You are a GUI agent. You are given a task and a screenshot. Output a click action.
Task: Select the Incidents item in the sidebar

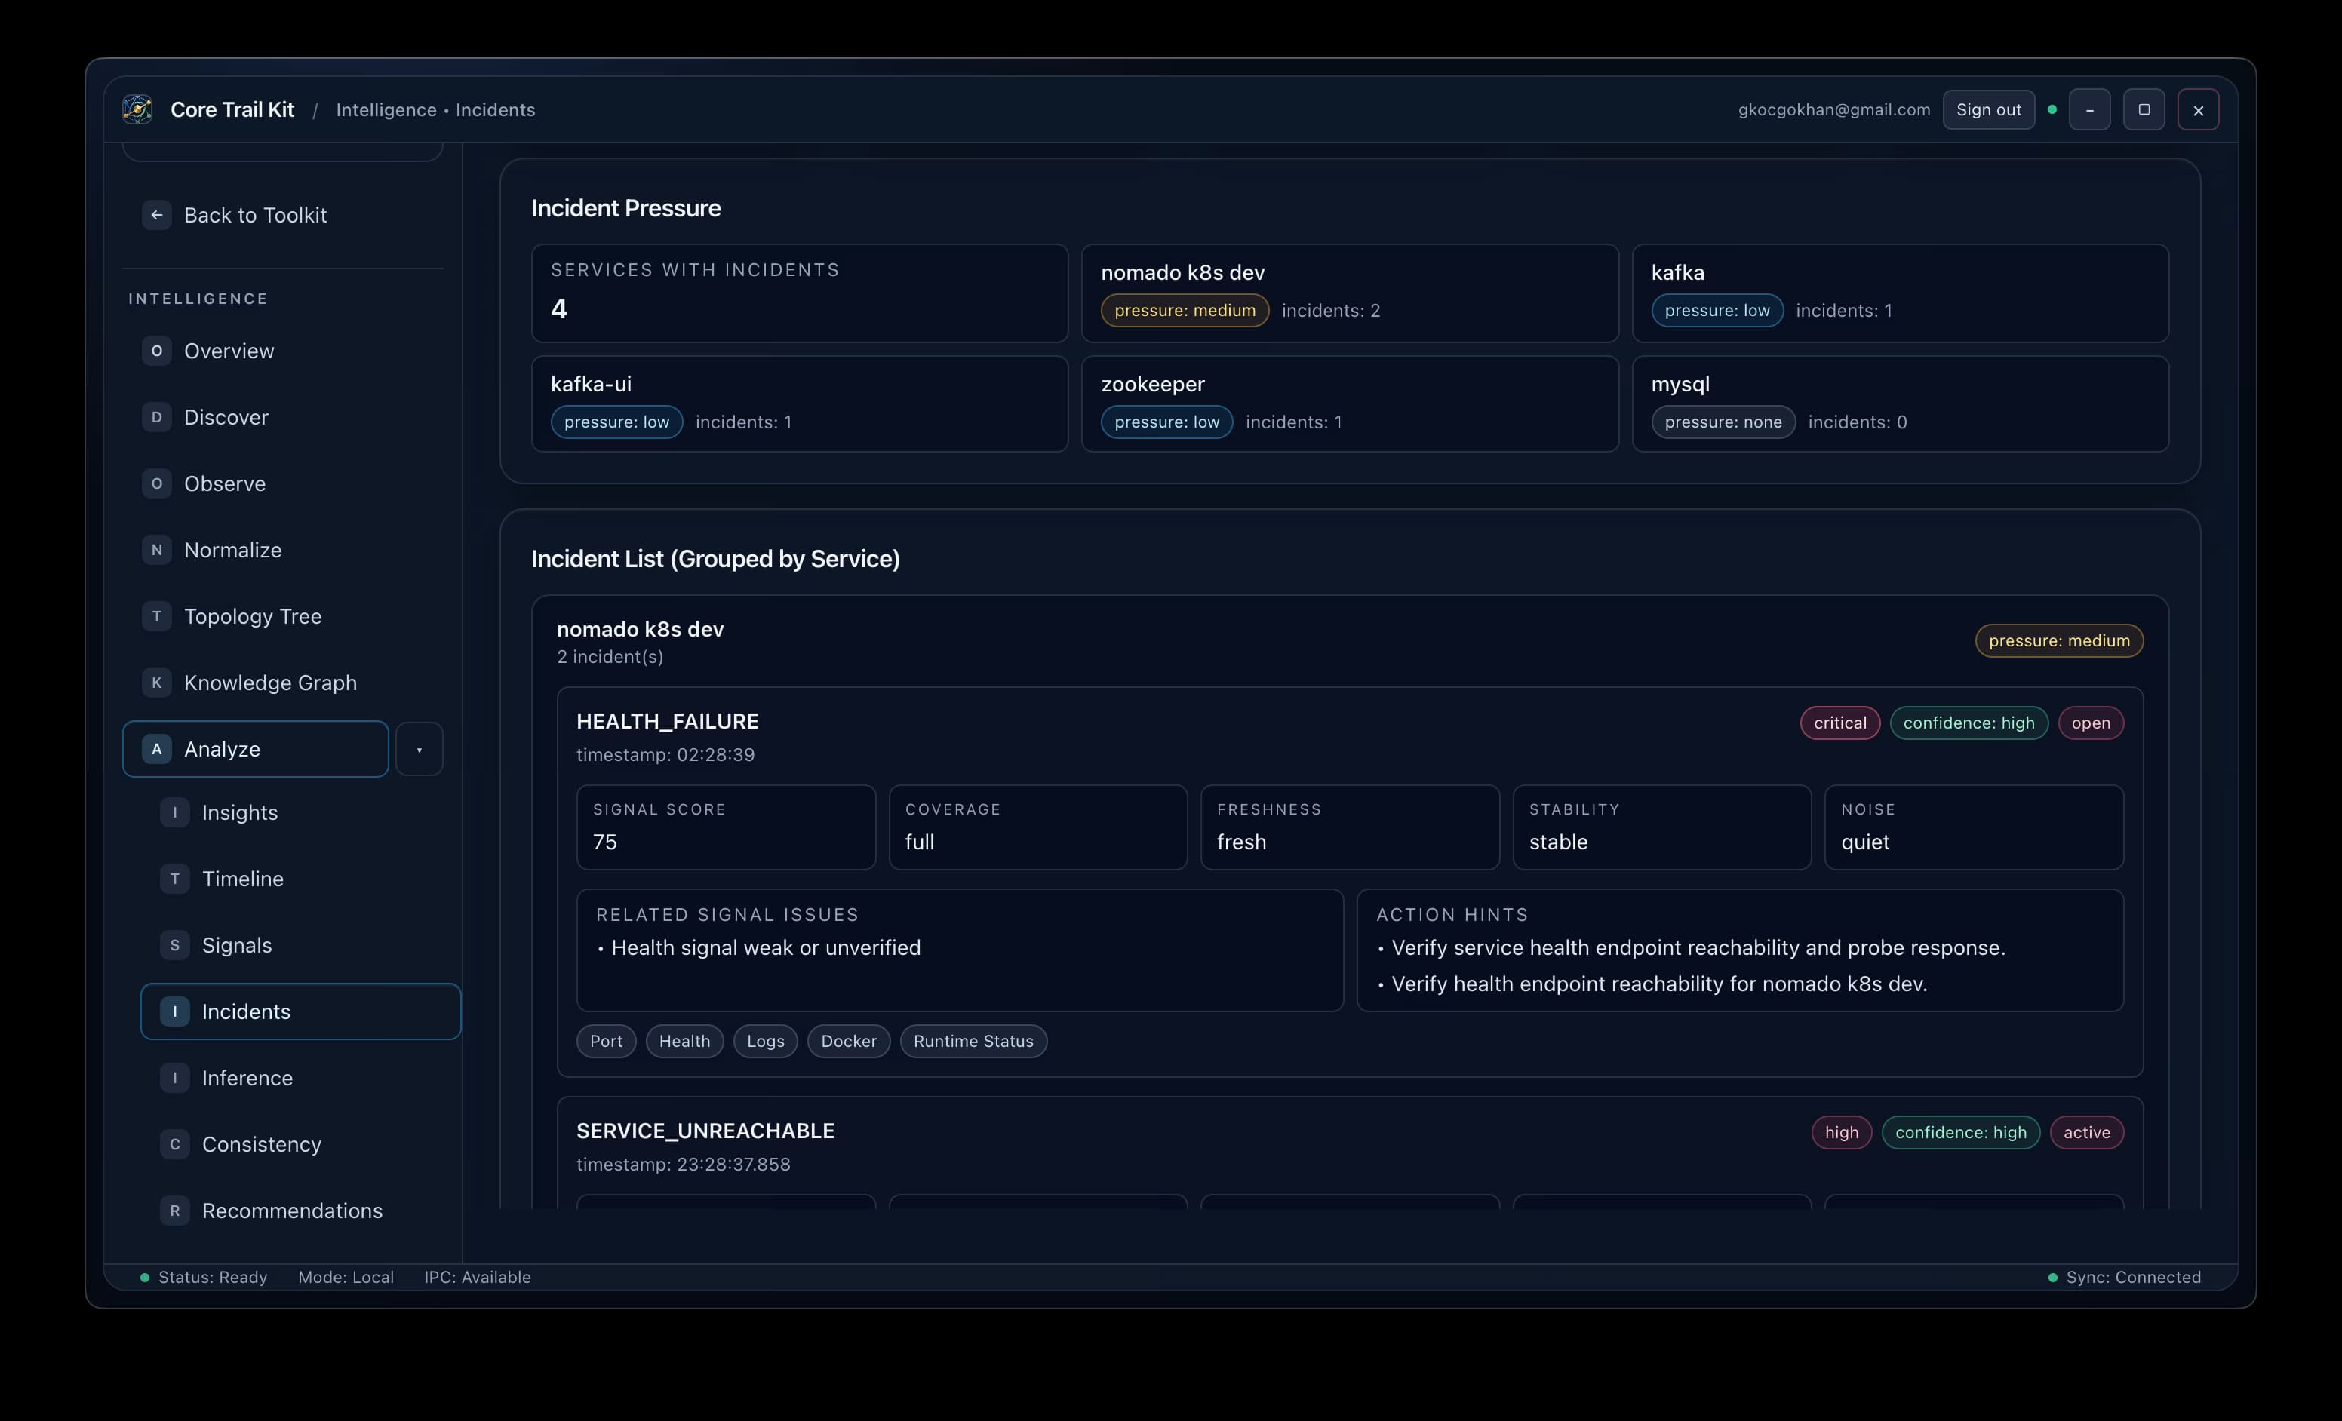click(300, 1011)
